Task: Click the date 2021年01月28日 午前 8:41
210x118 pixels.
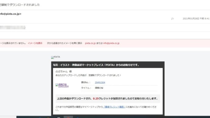Action: tap(196, 19)
